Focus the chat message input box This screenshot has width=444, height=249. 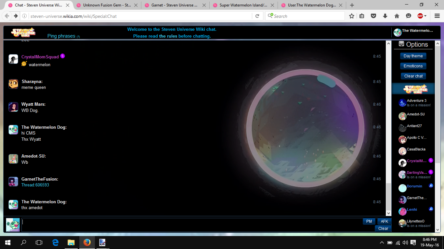192,225
